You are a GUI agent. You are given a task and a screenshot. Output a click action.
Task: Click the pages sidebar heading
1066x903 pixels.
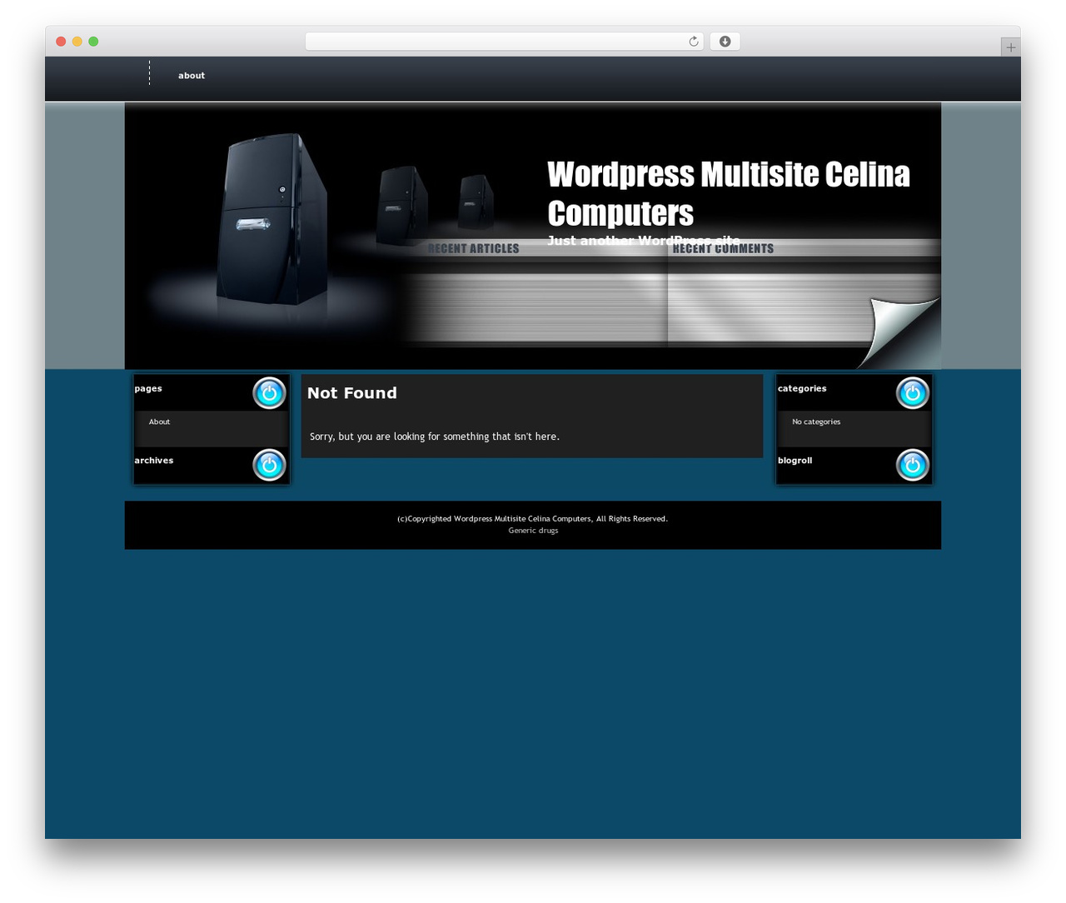148,389
